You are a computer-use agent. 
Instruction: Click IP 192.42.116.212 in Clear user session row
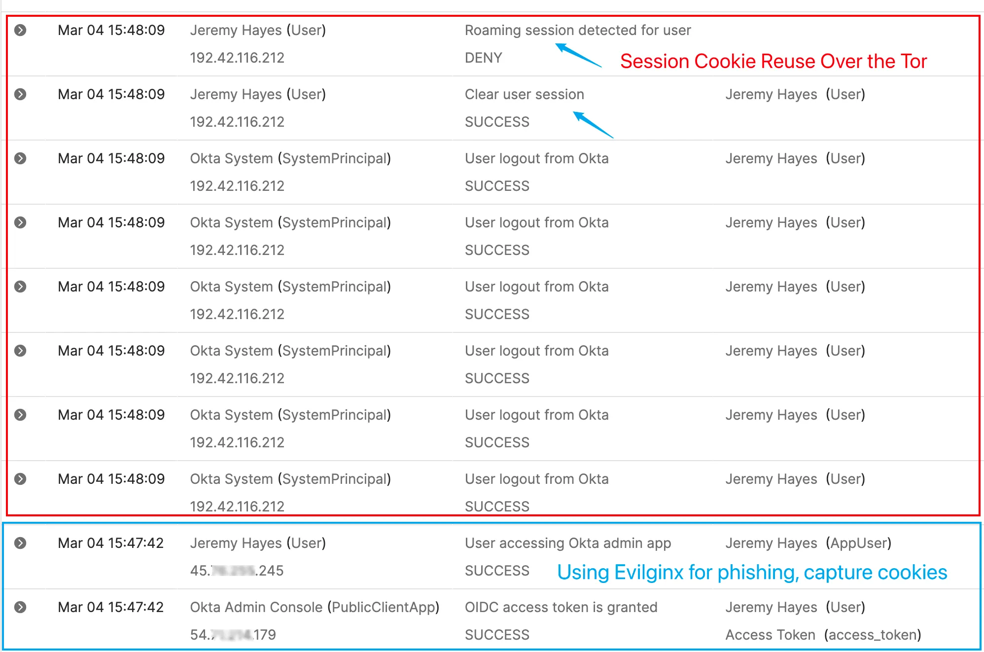237,122
